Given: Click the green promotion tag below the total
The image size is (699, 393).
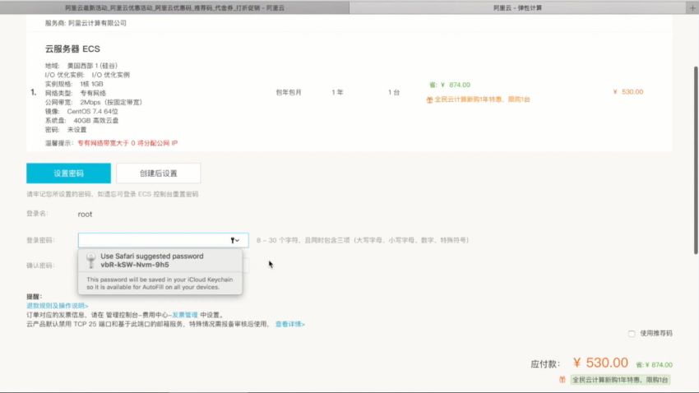Looking at the screenshot, I should pos(620,380).
